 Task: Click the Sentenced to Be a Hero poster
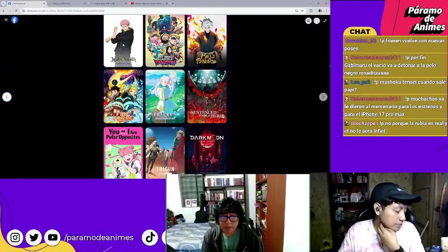pyautogui.click(x=207, y=97)
